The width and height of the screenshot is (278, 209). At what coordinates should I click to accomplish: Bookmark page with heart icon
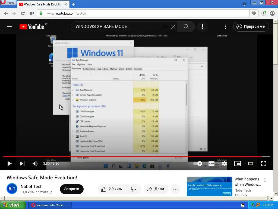[x=254, y=13]
